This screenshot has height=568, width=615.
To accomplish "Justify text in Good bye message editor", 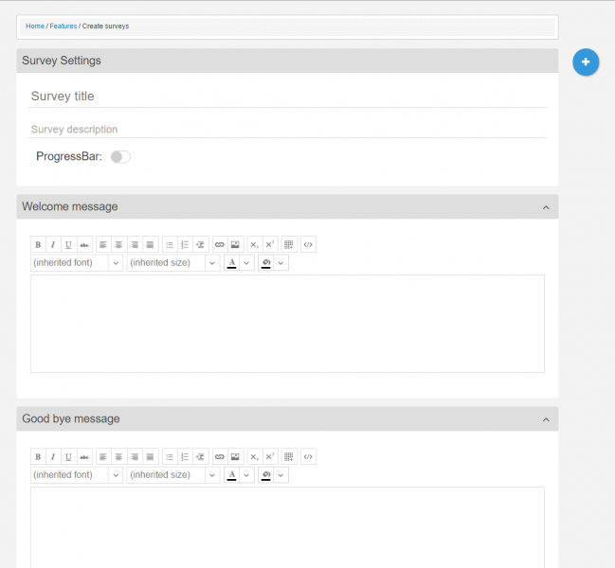I will [151, 456].
